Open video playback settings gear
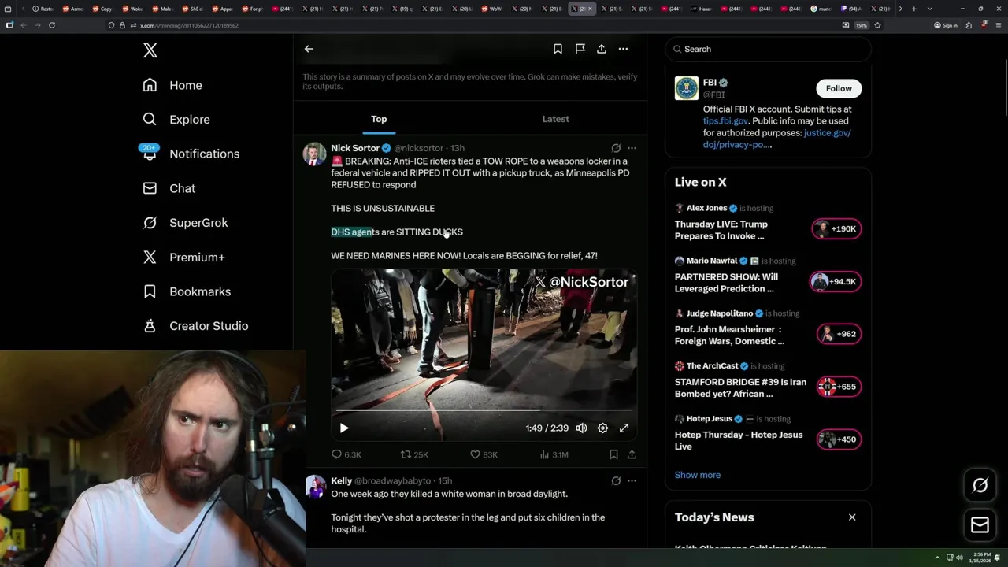Image resolution: width=1008 pixels, height=567 pixels. (602, 428)
